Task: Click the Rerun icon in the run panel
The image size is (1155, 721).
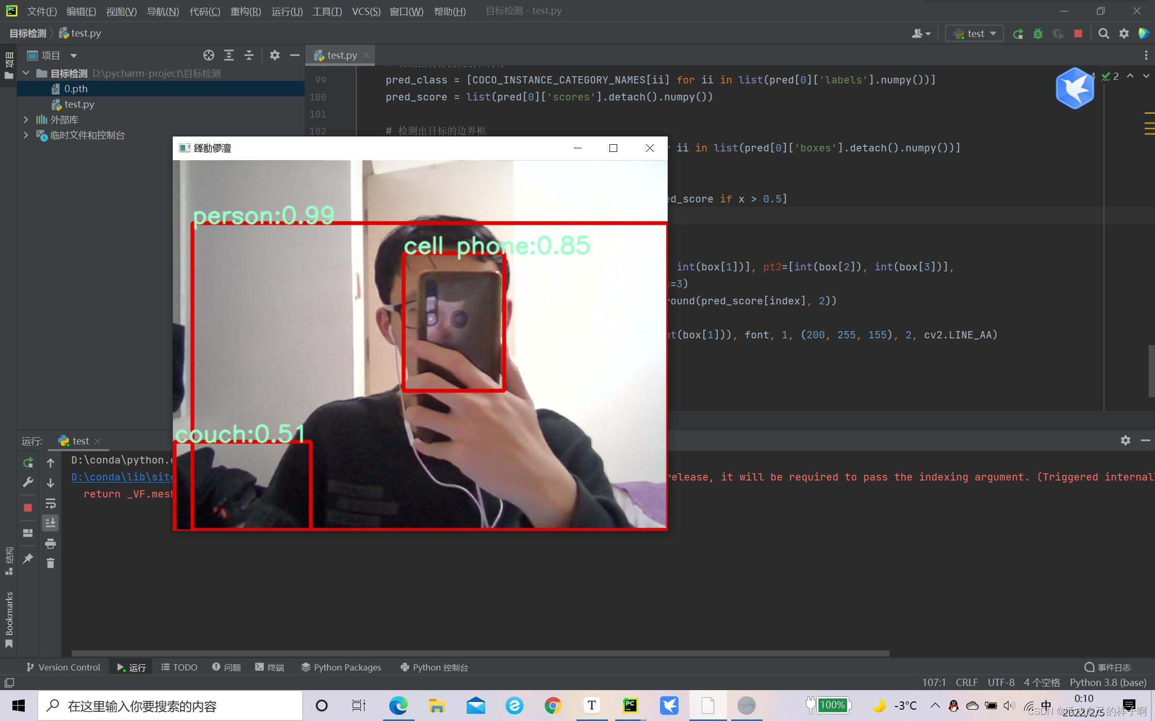Action: click(28, 462)
